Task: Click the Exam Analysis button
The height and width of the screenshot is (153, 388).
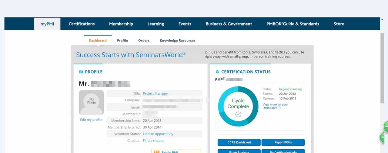Action: (x=239, y=151)
